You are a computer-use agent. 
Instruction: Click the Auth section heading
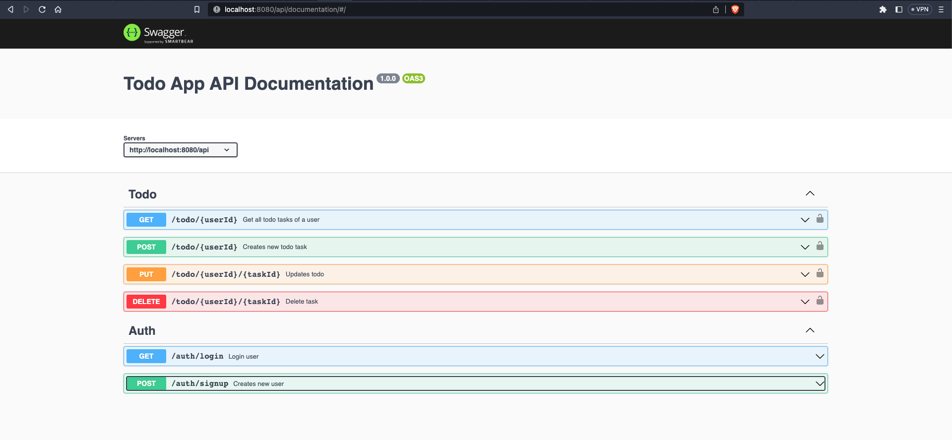point(142,331)
